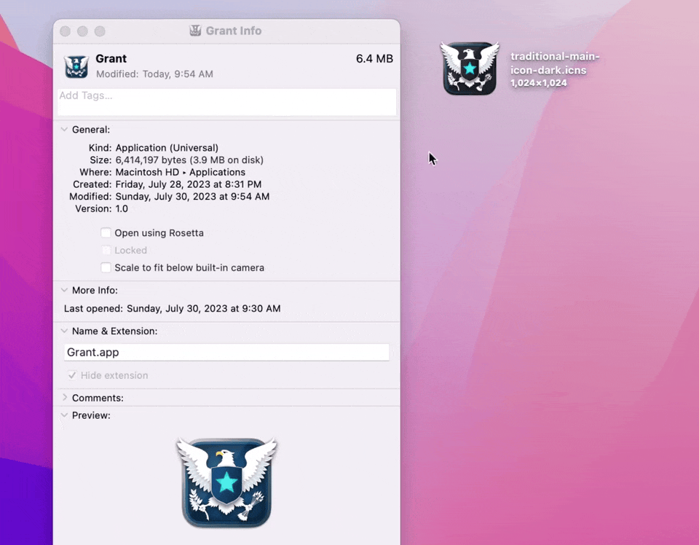The image size is (699, 545).
Task: Click the Grant Info window title text
Action: click(234, 31)
